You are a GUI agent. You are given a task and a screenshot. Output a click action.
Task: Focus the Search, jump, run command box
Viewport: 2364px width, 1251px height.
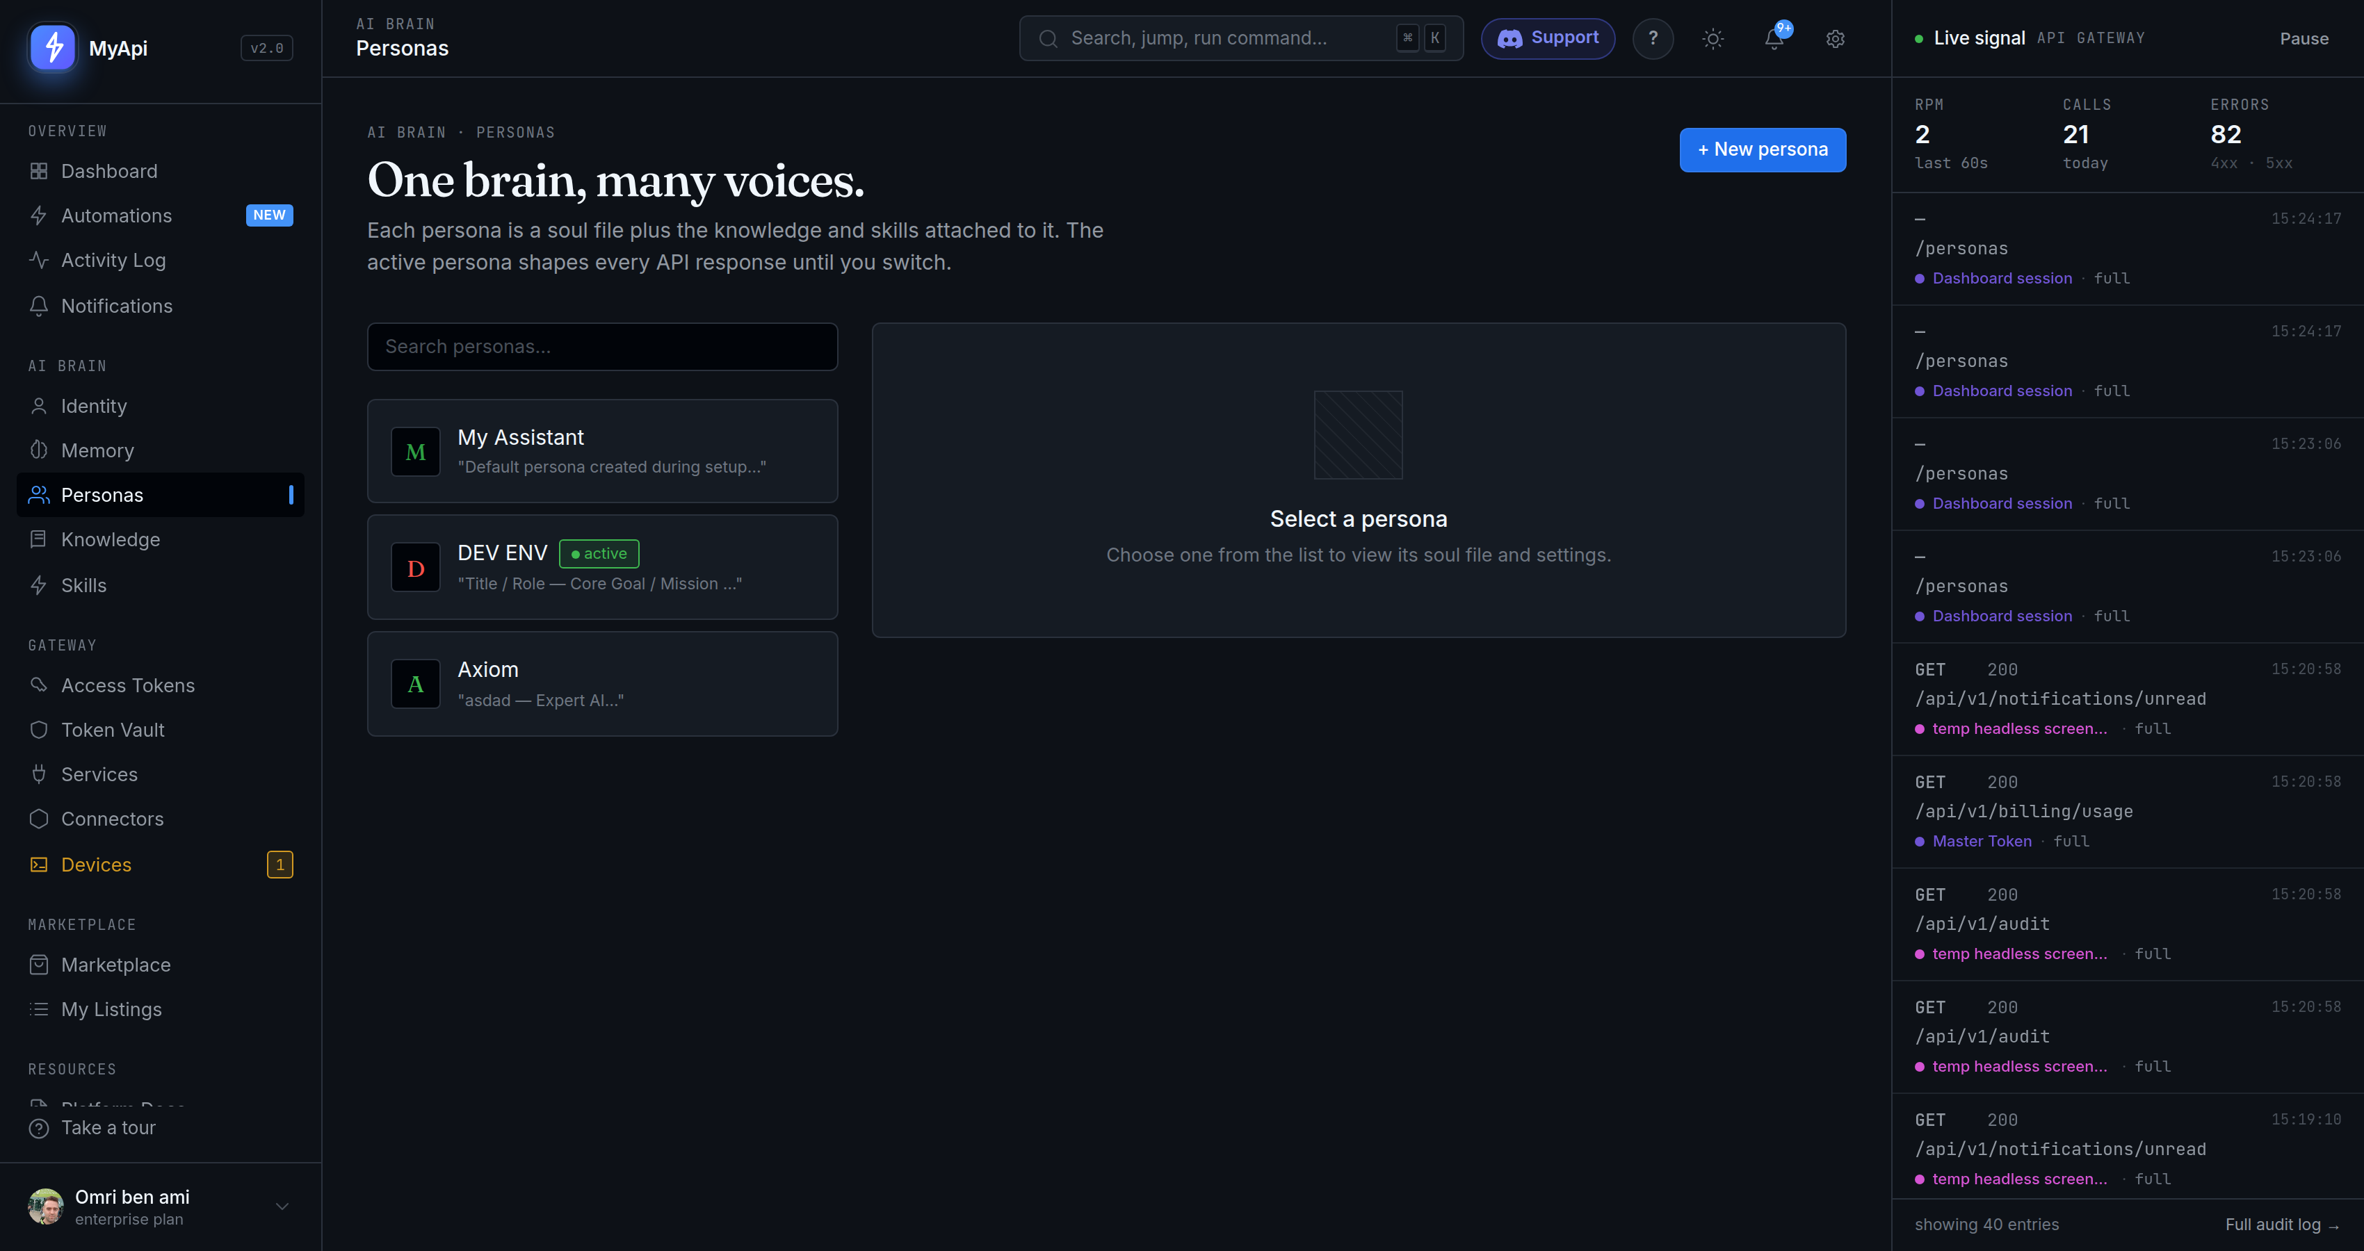(1240, 38)
